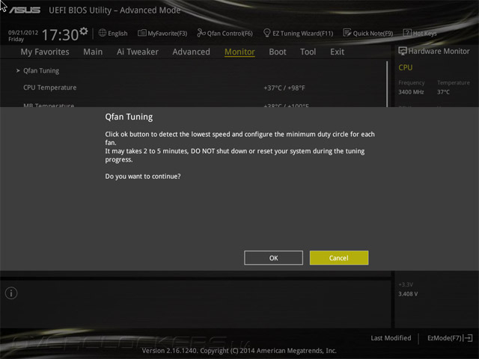
Task: Click the EZ Tuning Wizard lightbulb icon
Action: coord(266,33)
